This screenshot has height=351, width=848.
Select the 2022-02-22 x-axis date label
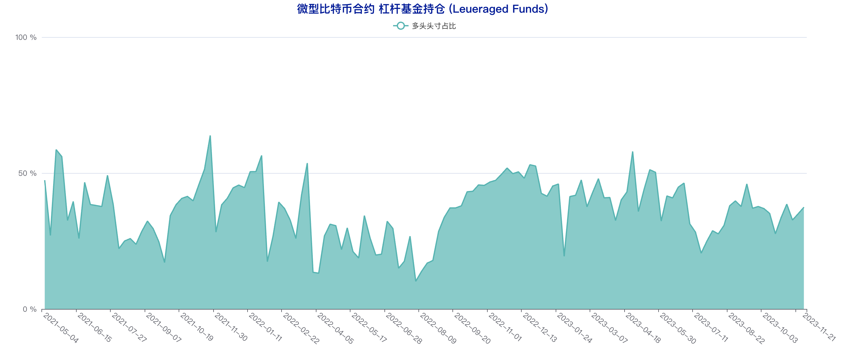[x=301, y=329]
